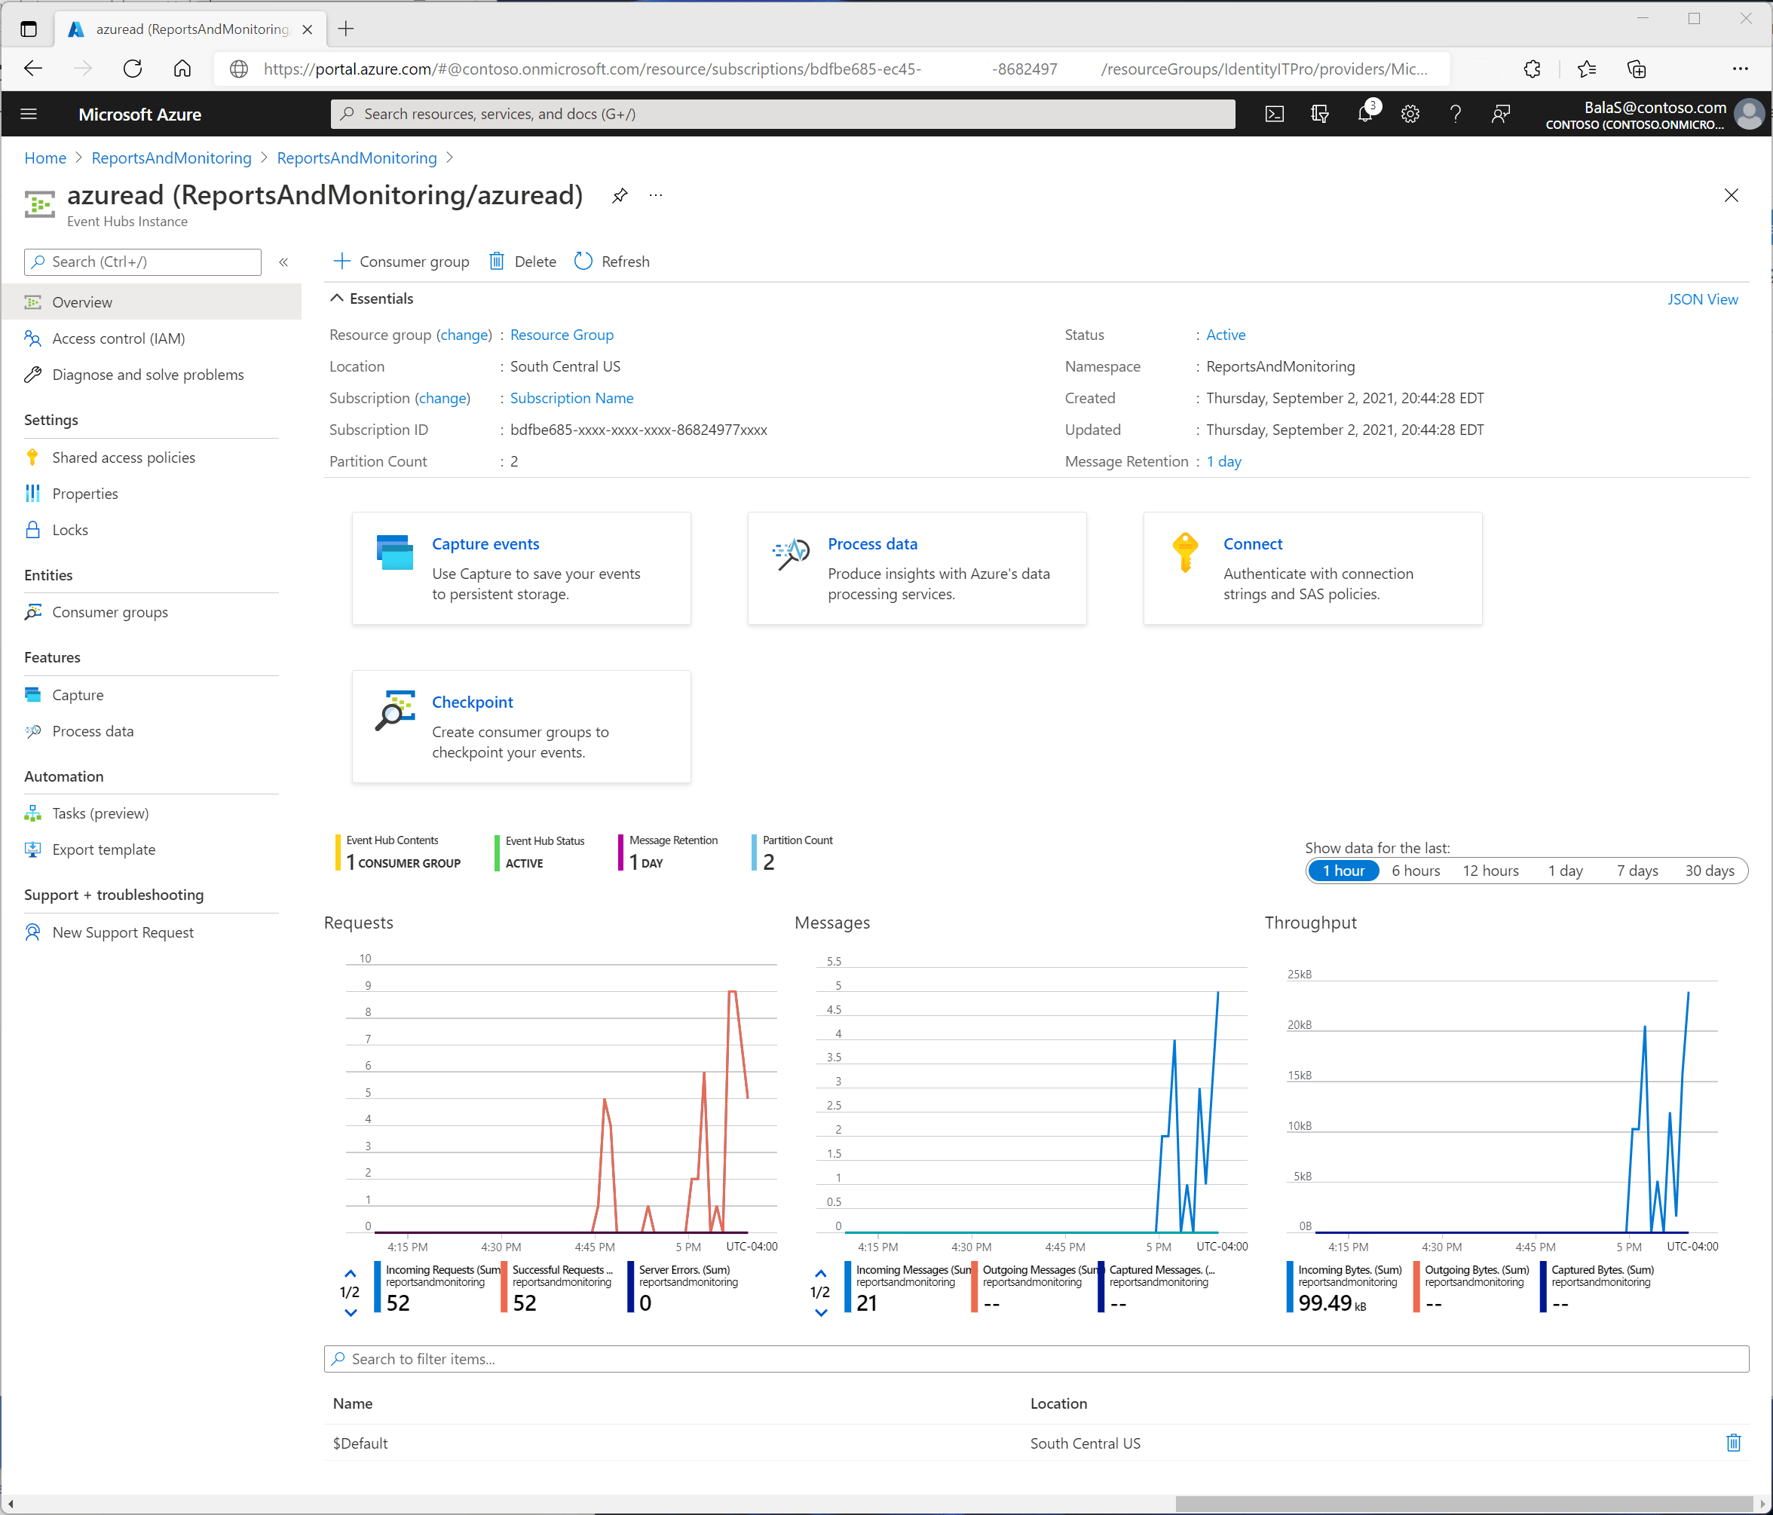The image size is (1773, 1515).
Task: Open Shared access policies settings
Action: click(x=123, y=457)
